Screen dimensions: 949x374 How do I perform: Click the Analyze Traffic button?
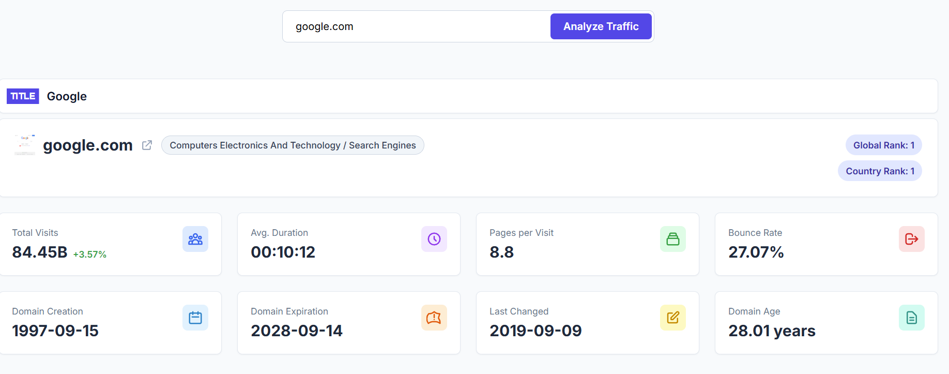pyautogui.click(x=601, y=26)
